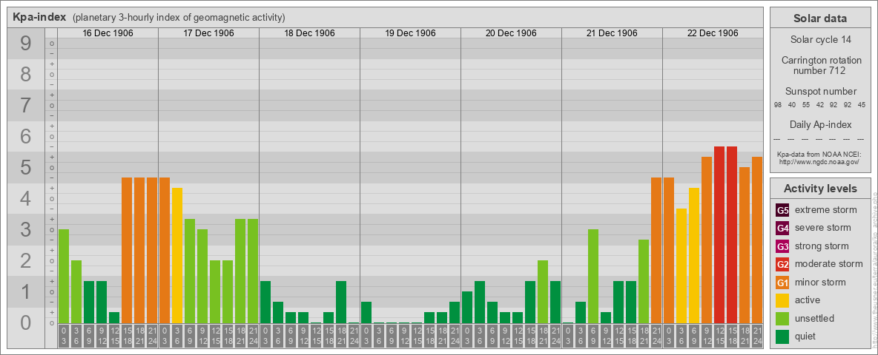Image resolution: width=878 pixels, height=355 pixels.
Task: Click the Solar data panel header
Action: [x=819, y=18]
